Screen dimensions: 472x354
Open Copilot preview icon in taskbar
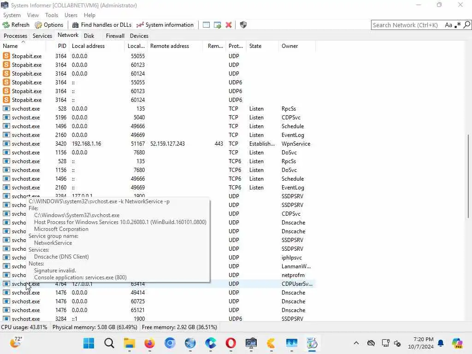pyautogui.click(x=457, y=343)
